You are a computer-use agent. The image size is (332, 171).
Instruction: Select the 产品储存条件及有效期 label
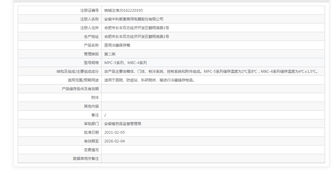pyautogui.click(x=80, y=89)
